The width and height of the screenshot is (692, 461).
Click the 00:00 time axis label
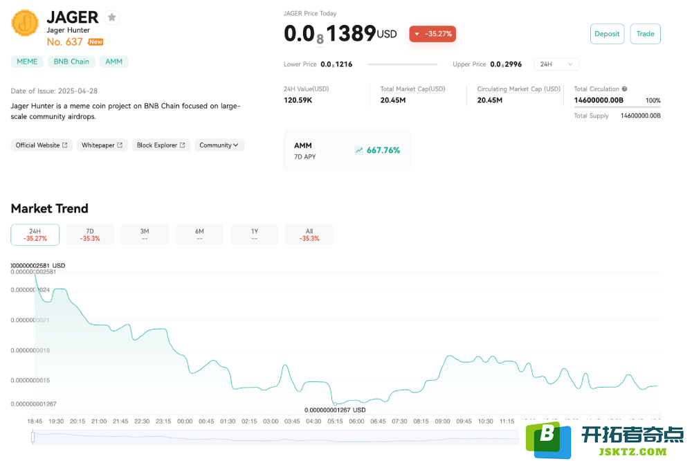(185, 422)
